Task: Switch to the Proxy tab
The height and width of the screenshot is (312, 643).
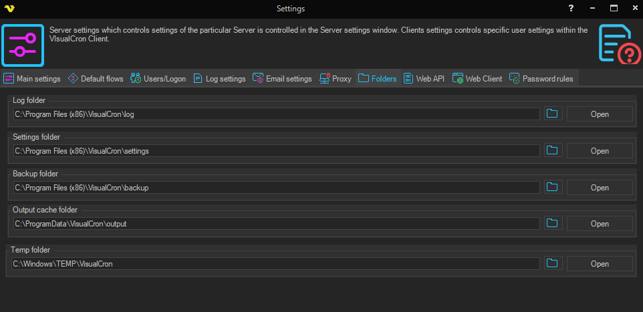Action: [336, 79]
